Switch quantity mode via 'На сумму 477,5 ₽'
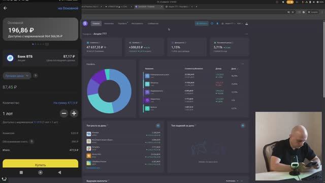Viewport: 325px width, 183px height. pyautogui.click(x=66, y=103)
